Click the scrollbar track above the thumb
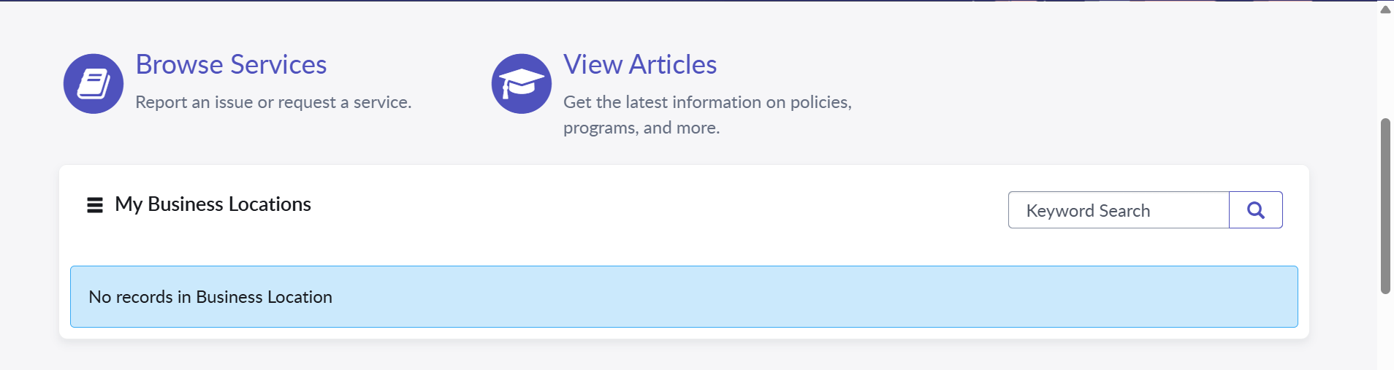 point(1385,67)
